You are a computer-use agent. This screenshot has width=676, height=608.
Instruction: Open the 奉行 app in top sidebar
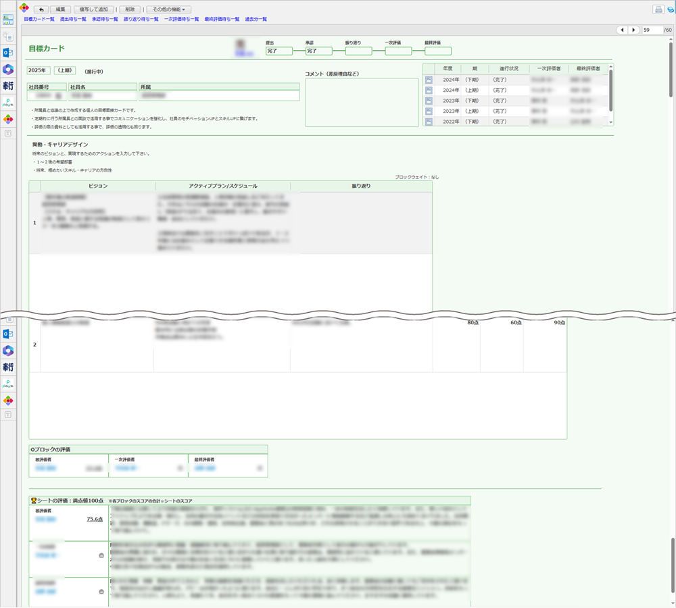tap(8, 86)
